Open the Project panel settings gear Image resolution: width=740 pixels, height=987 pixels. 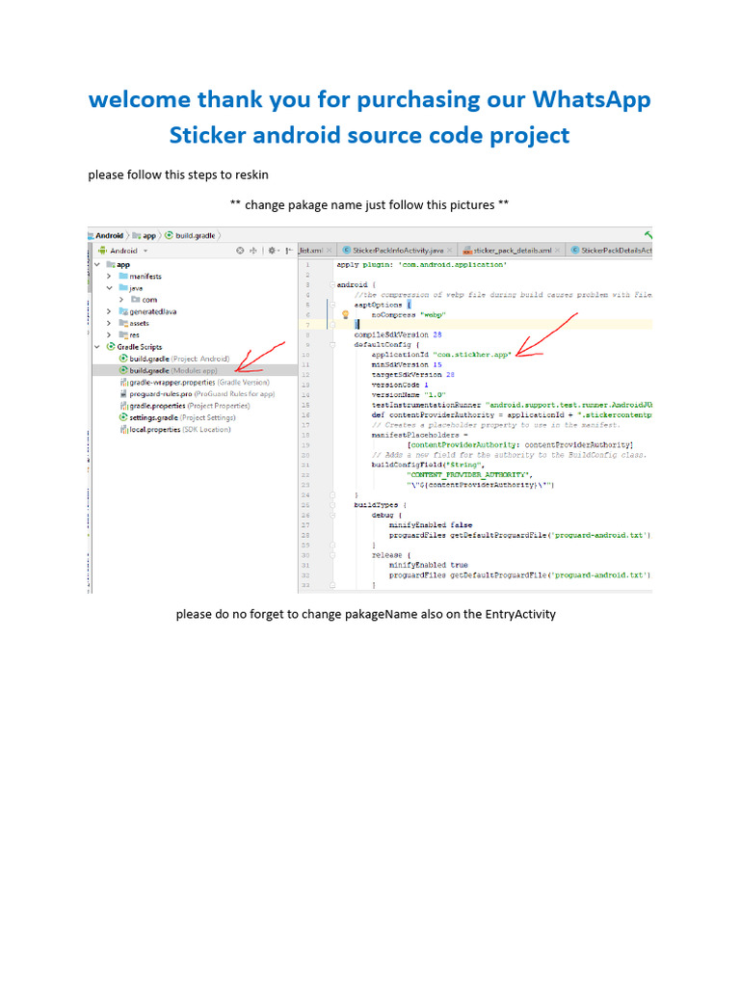click(273, 251)
